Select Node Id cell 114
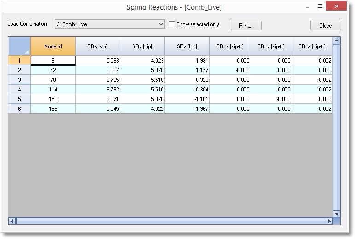Image resolution: width=355 pixels, height=239 pixels. click(x=53, y=90)
